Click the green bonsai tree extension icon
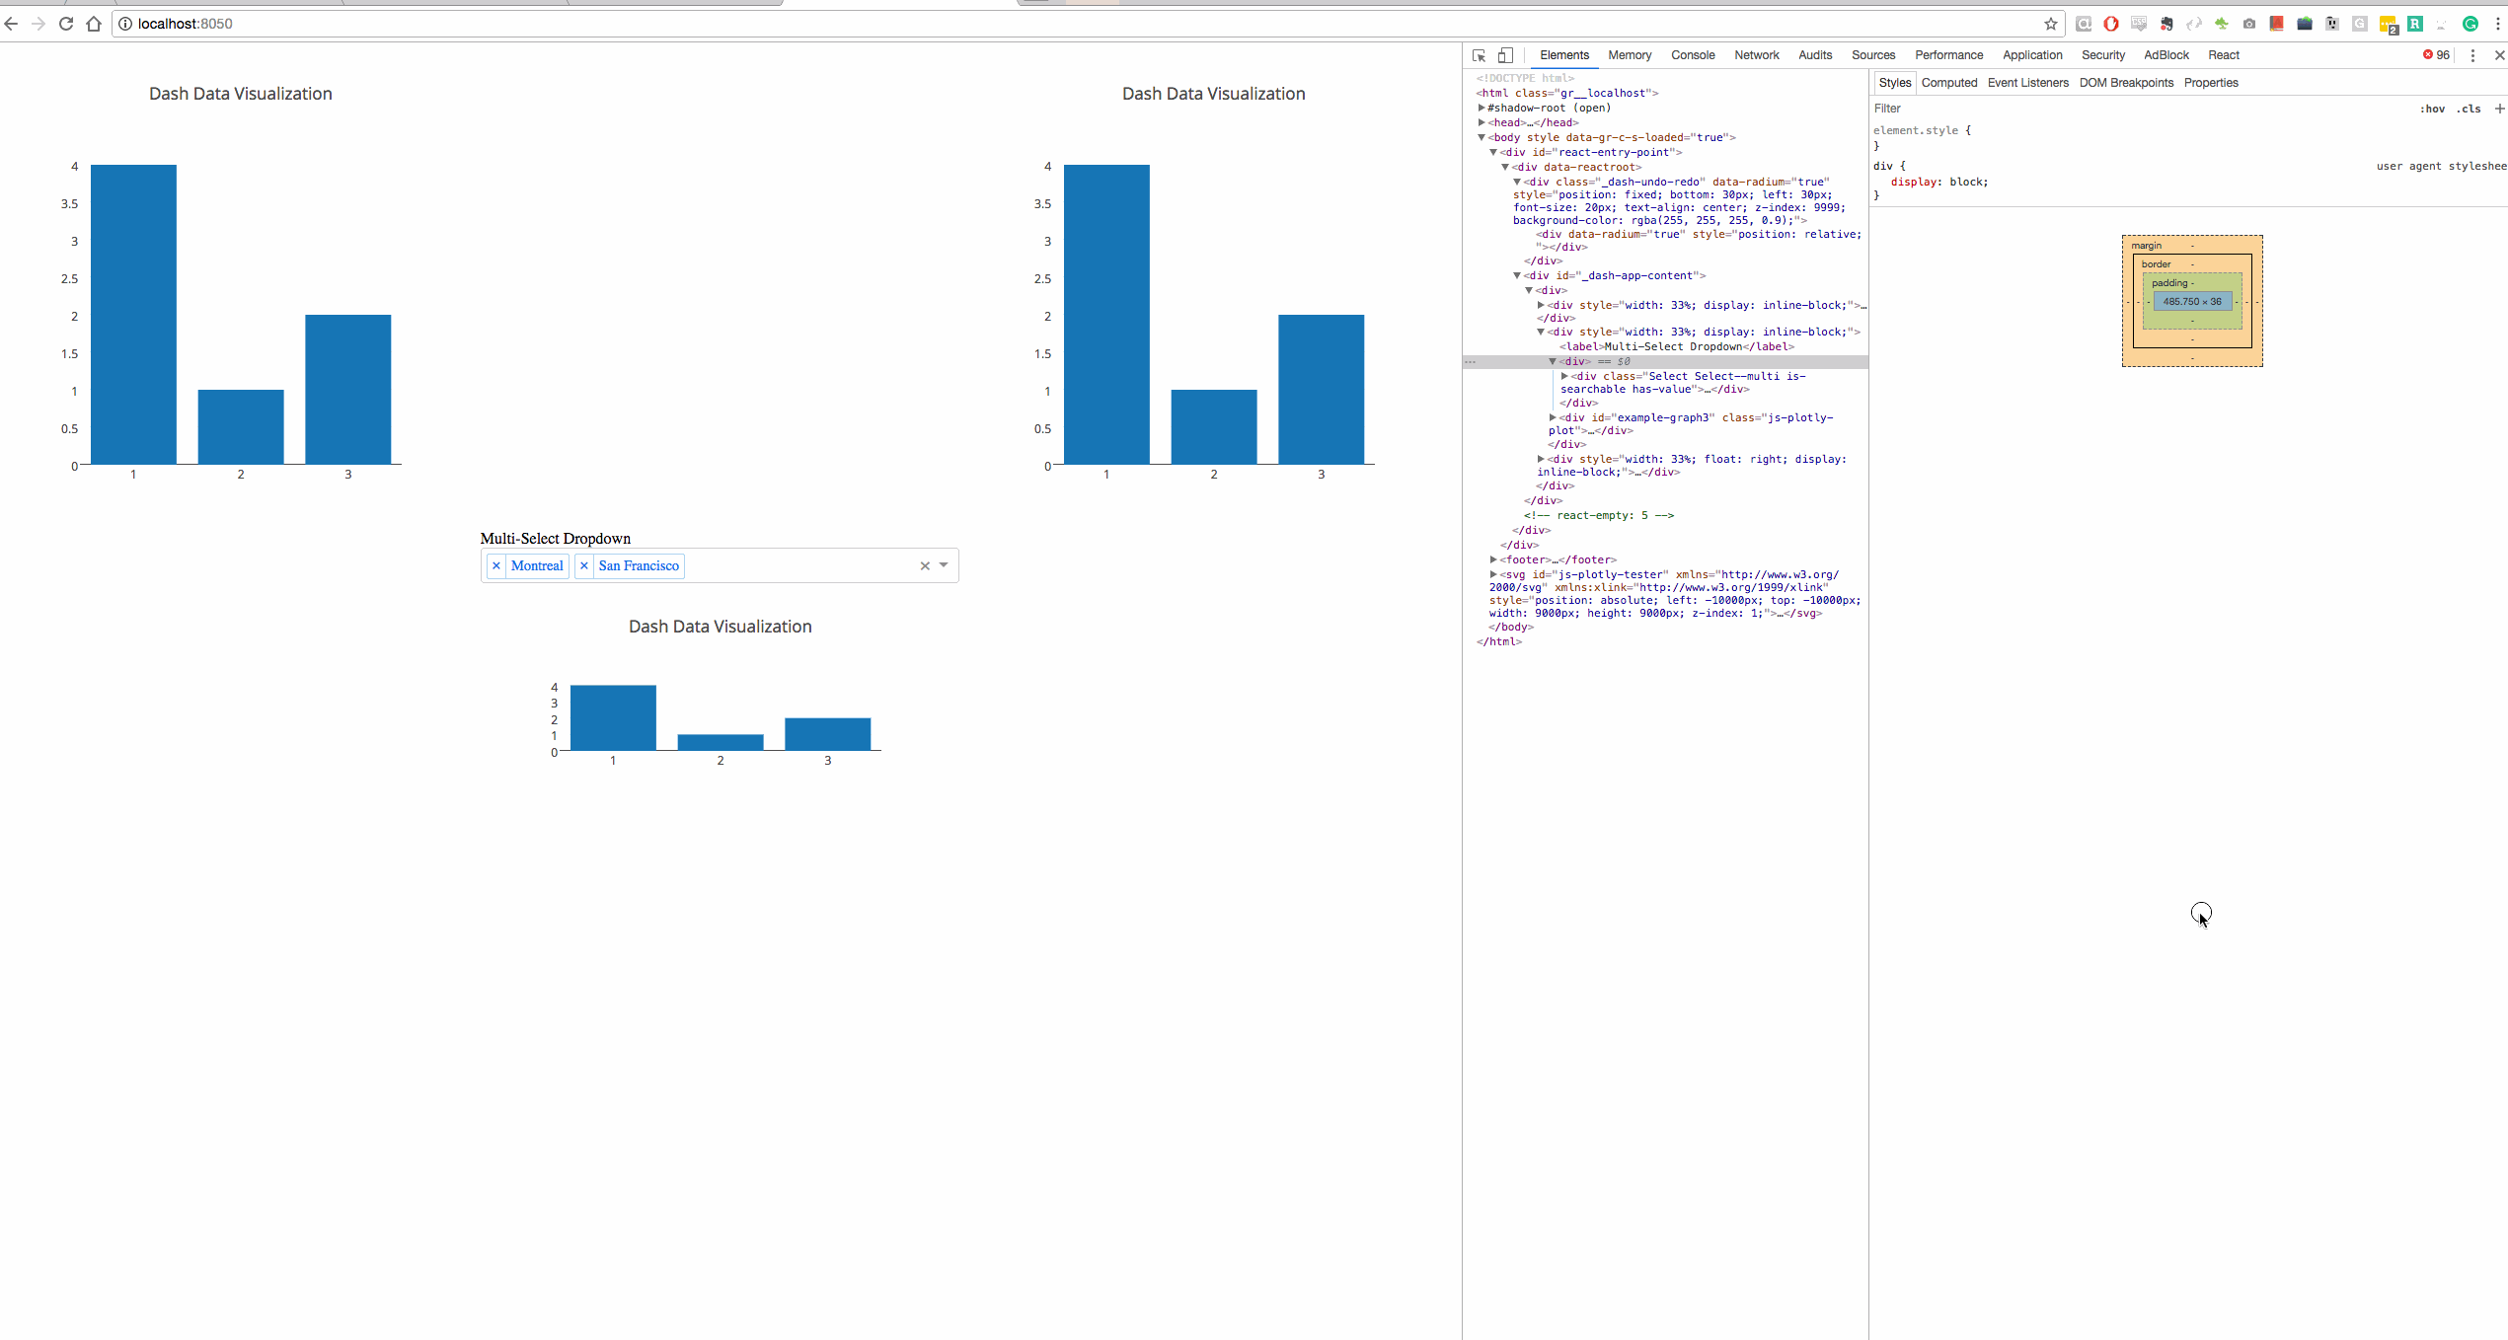The width and height of the screenshot is (2508, 1340). click(2221, 24)
